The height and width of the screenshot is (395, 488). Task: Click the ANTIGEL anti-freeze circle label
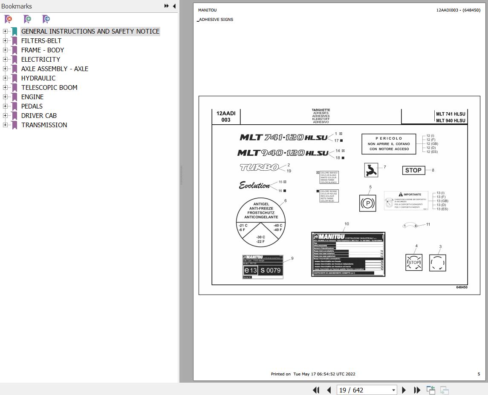(261, 223)
